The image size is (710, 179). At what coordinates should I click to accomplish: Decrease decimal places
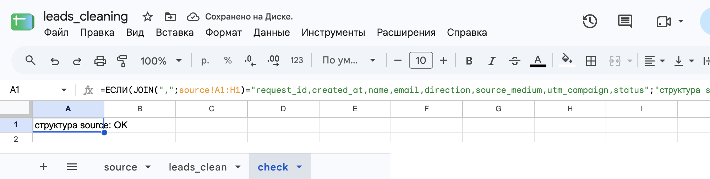(250, 61)
